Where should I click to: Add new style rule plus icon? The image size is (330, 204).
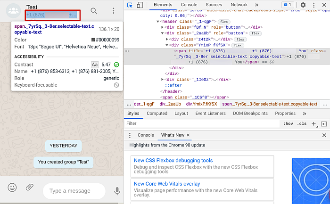coord(313,124)
